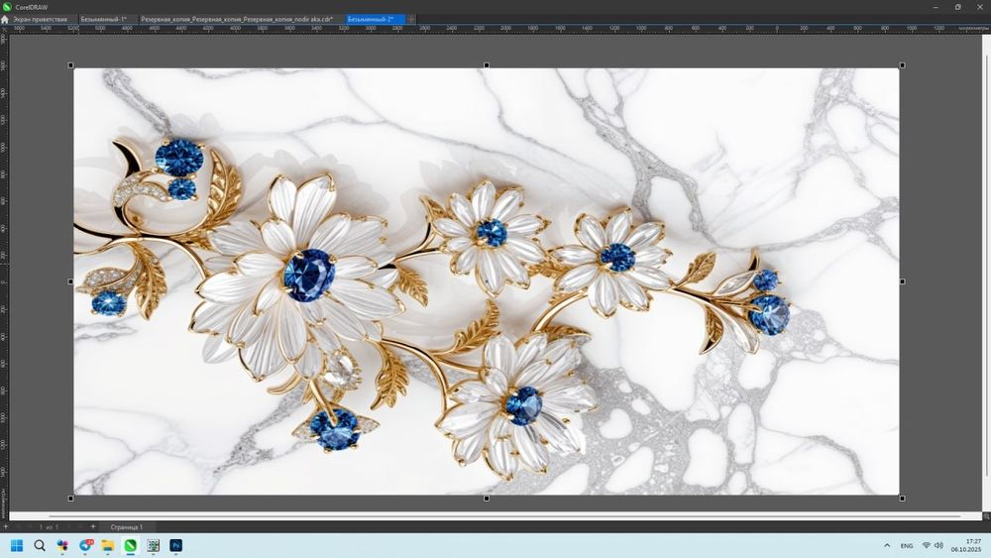Click the zoom navigator icon at the canvas bottom-right corner
Screen dimensions: 991x558
click(x=986, y=516)
